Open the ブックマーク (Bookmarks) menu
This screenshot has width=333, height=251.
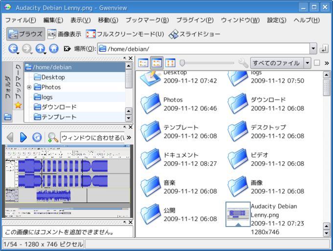tap(147, 20)
